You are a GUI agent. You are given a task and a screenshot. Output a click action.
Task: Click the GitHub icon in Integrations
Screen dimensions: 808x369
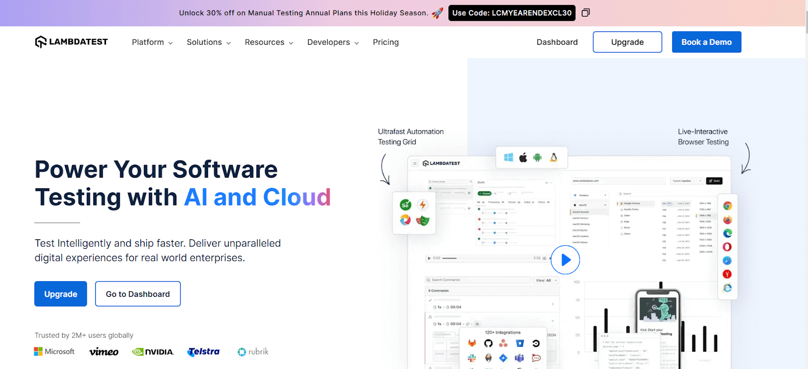point(488,343)
